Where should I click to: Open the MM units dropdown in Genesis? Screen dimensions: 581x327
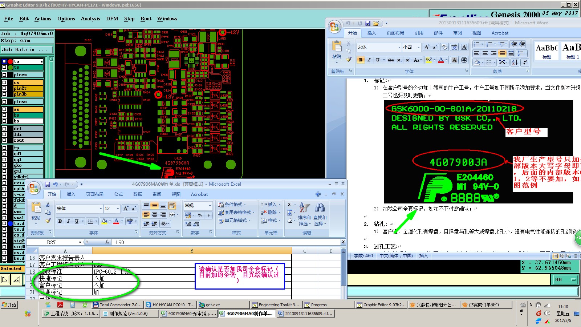[x=565, y=279]
